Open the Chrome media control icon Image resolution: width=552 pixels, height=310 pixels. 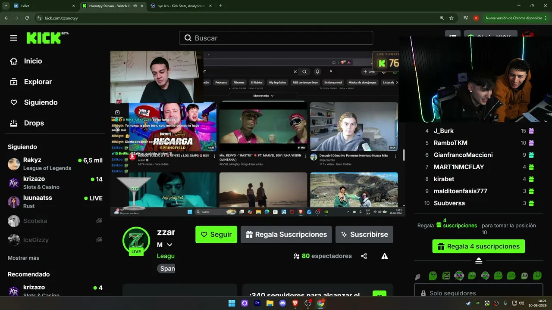click(x=466, y=18)
